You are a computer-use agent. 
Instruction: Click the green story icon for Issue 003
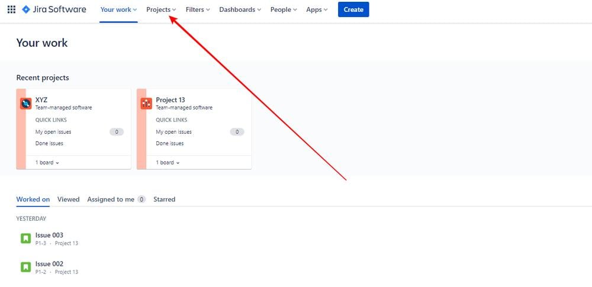[x=25, y=238]
